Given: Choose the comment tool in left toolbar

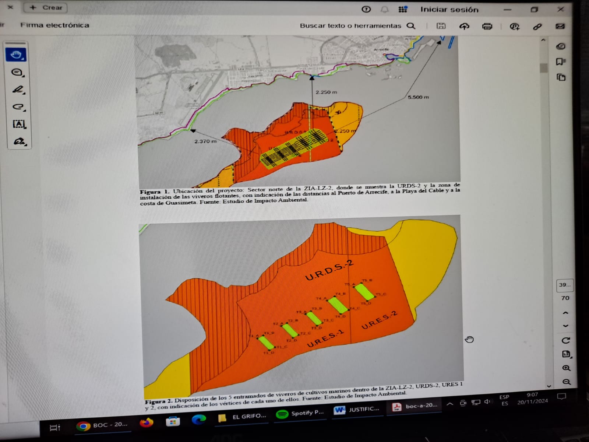Looking at the screenshot, I should click(x=17, y=73).
